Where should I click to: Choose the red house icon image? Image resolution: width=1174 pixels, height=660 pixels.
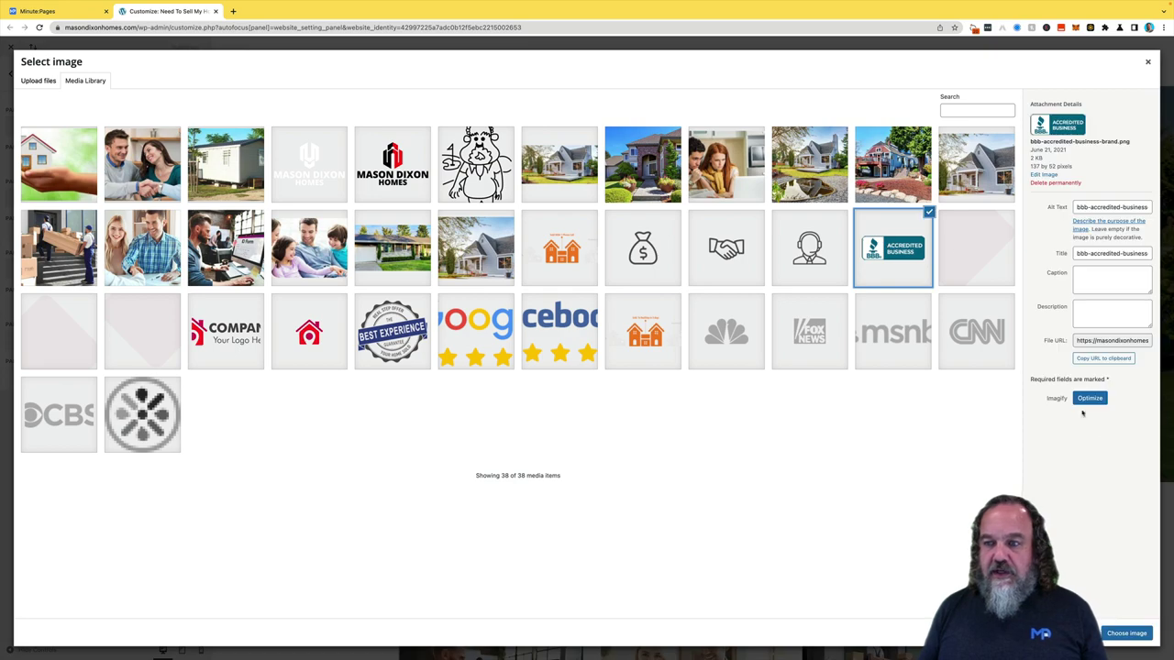pos(309,332)
